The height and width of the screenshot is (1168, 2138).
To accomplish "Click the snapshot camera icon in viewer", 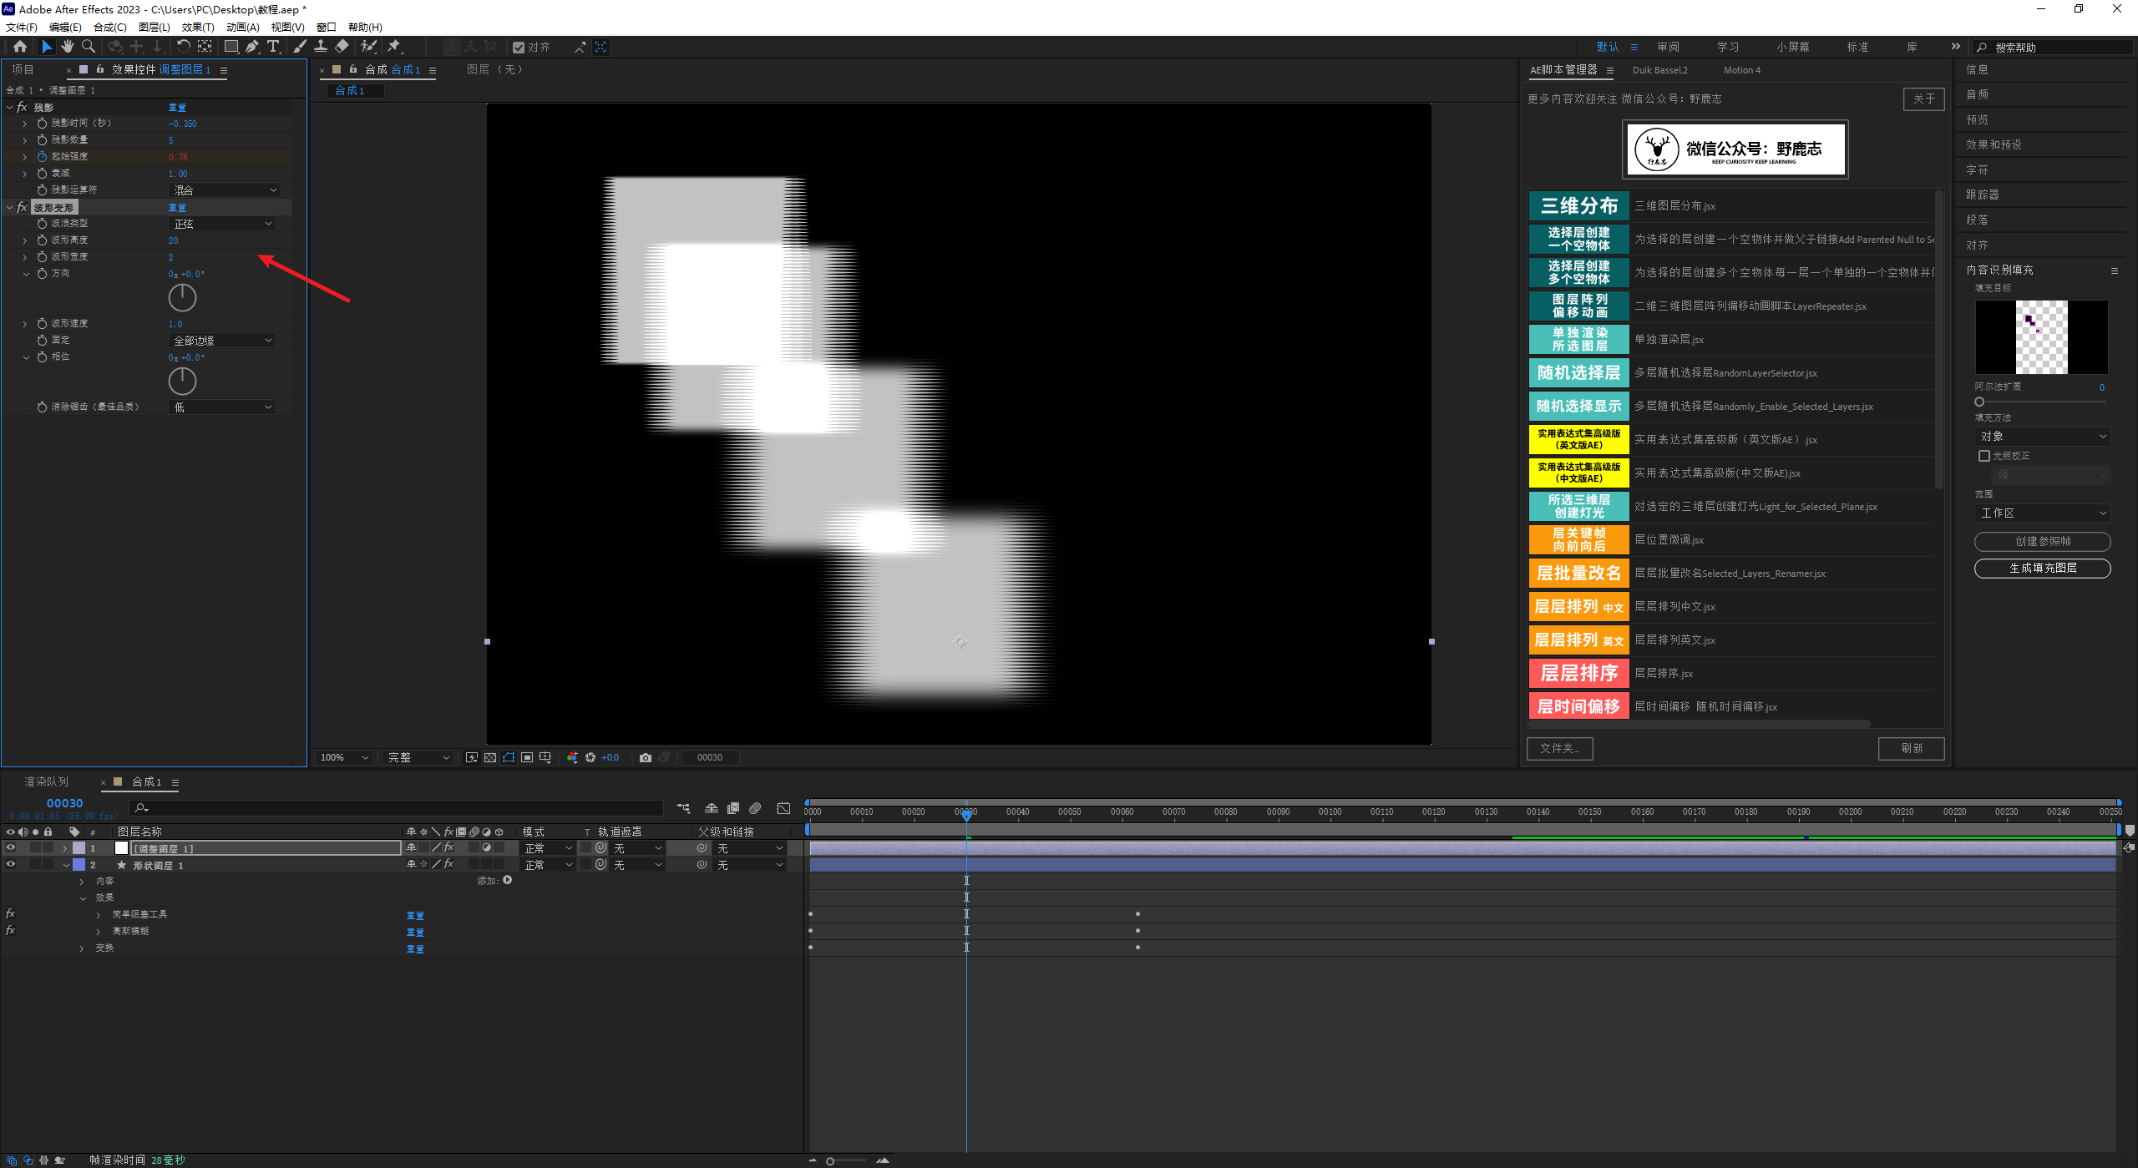I will tap(645, 757).
